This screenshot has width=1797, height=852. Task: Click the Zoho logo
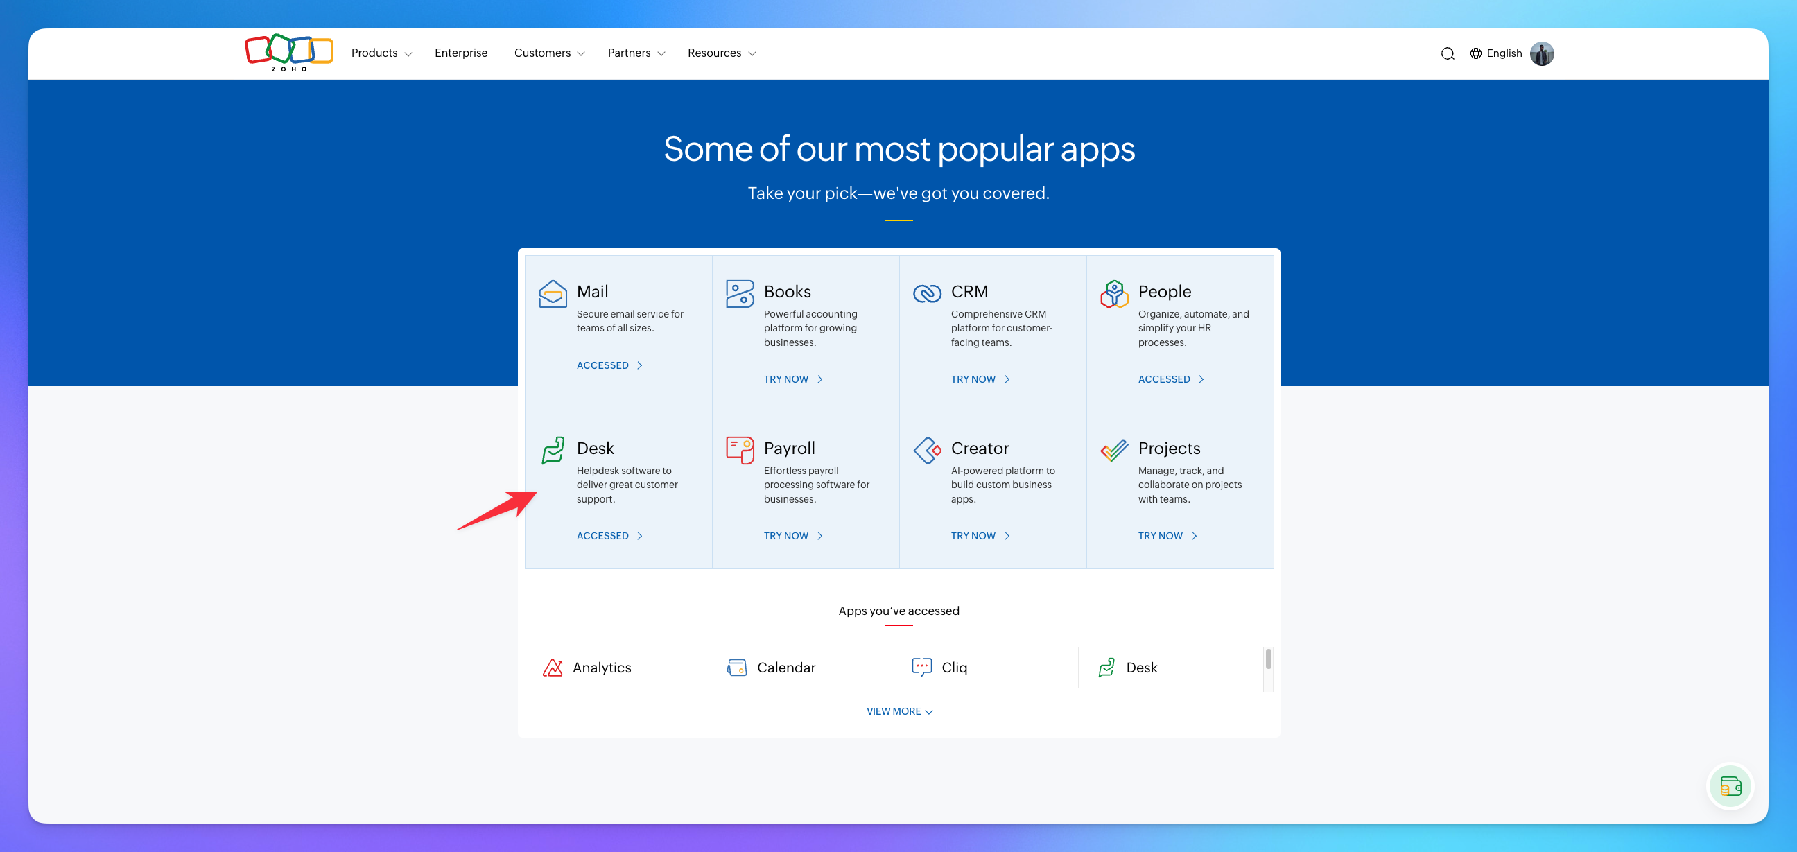[288, 52]
